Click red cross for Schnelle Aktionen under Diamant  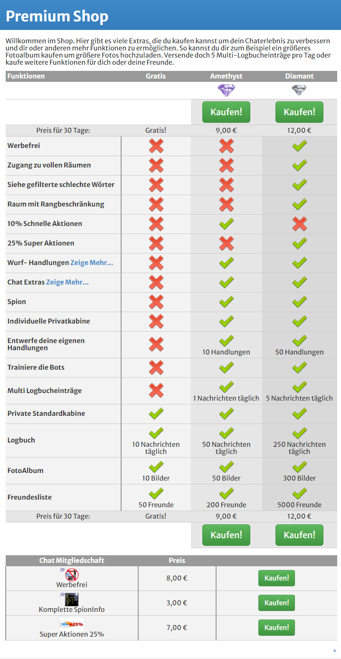(299, 224)
